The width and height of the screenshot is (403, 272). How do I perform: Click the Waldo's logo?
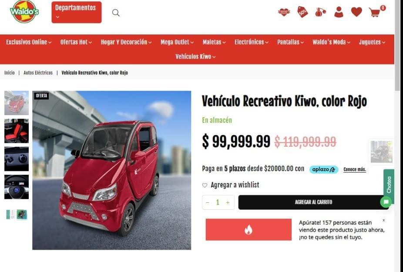click(24, 12)
